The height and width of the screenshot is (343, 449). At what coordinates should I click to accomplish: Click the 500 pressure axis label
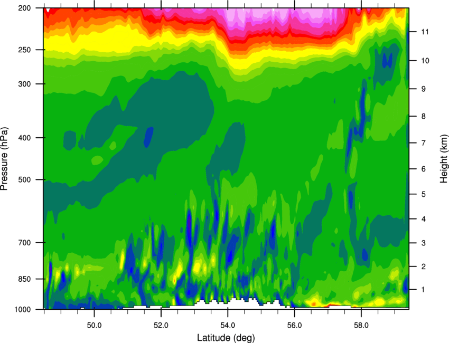point(24,179)
